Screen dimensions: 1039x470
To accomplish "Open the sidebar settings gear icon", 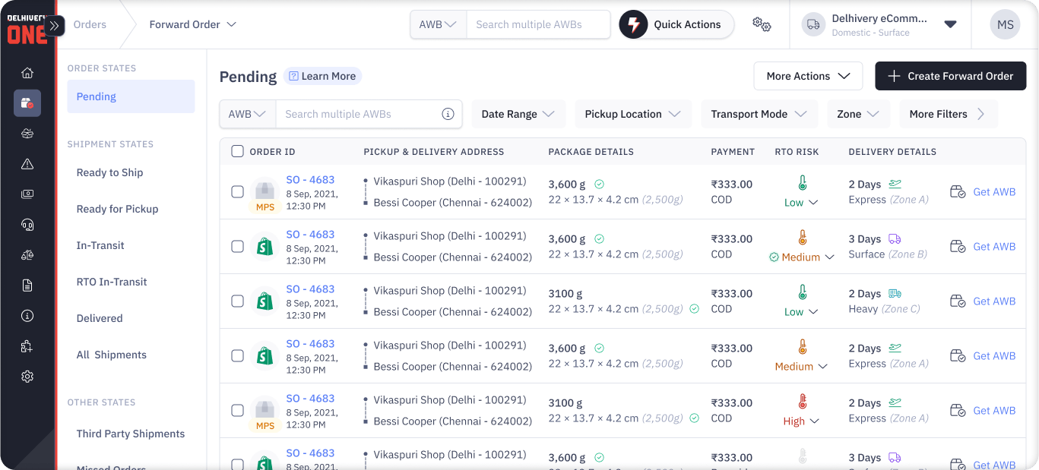I will point(27,377).
